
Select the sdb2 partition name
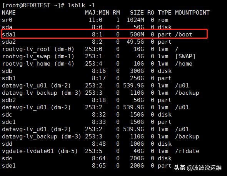pyautogui.click(x=9, y=100)
